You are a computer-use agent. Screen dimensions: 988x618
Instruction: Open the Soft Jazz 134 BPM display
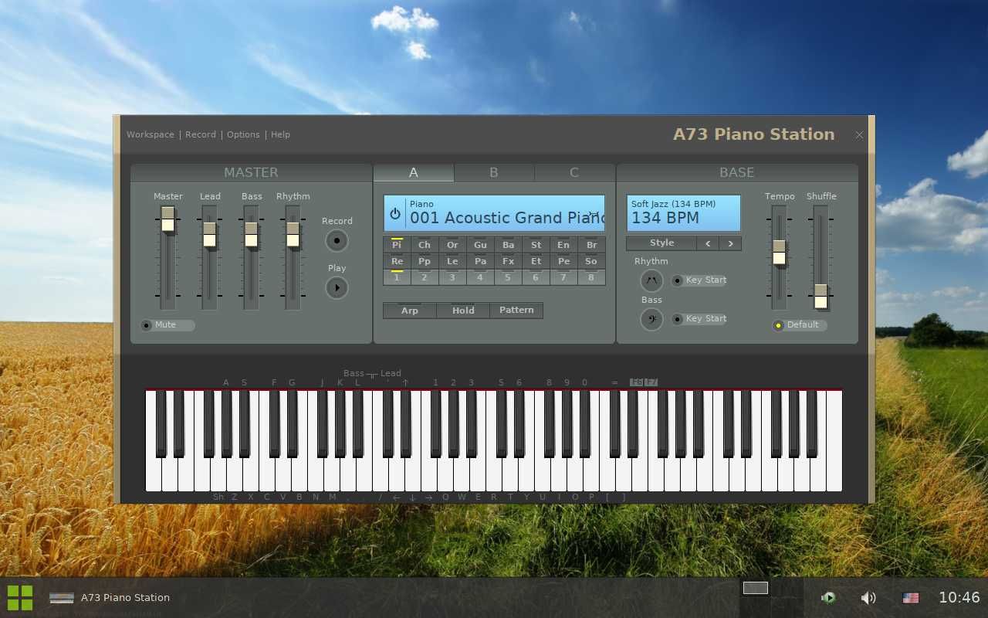[x=683, y=213]
